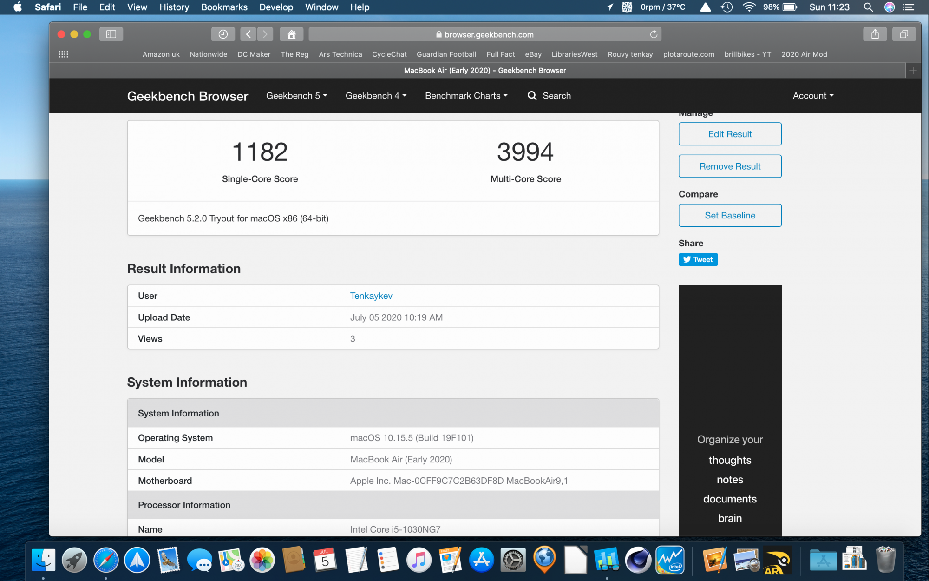Go back with the back arrow
The width and height of the screenshot is (929, 581).
pos(248,34)
